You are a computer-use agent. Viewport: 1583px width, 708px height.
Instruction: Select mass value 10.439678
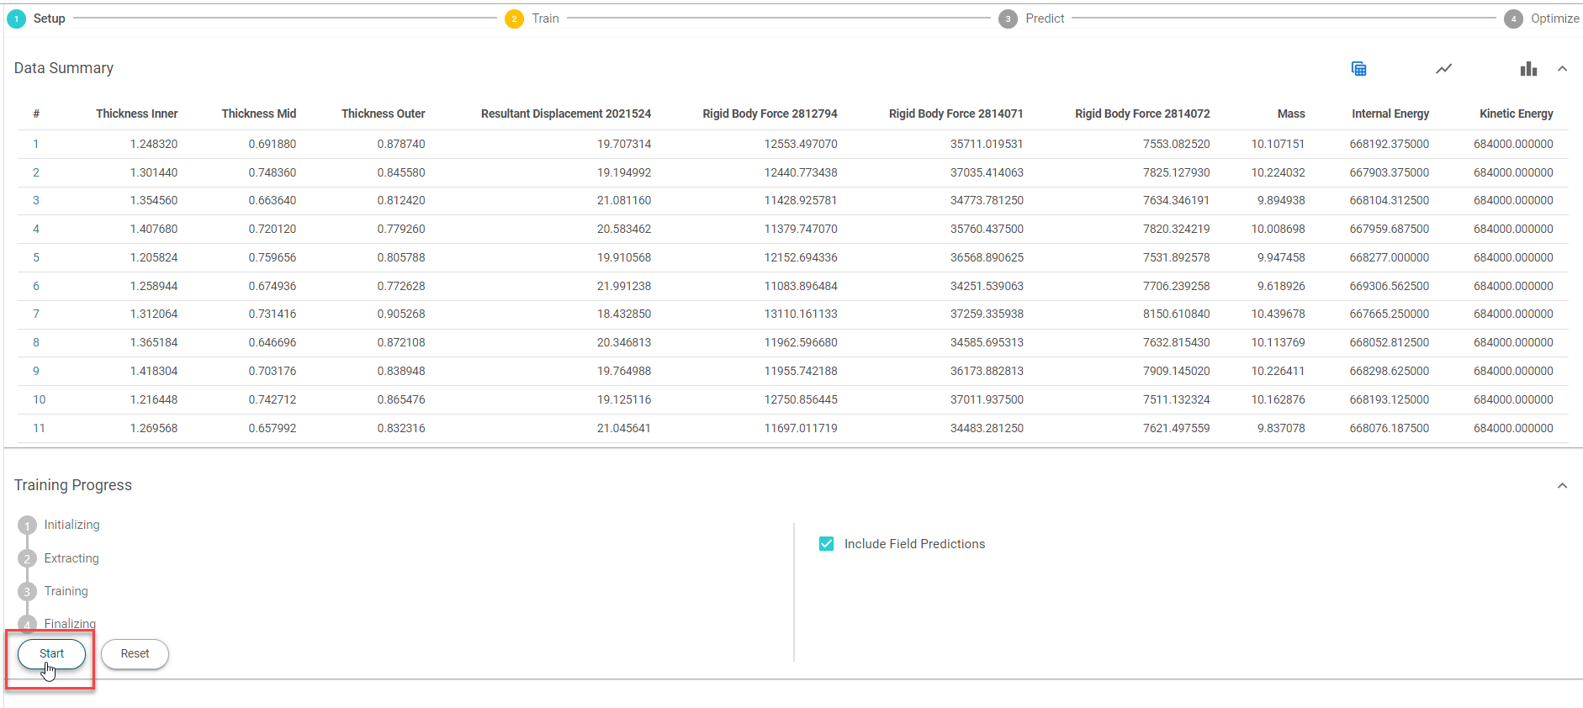coord(1279,314)
